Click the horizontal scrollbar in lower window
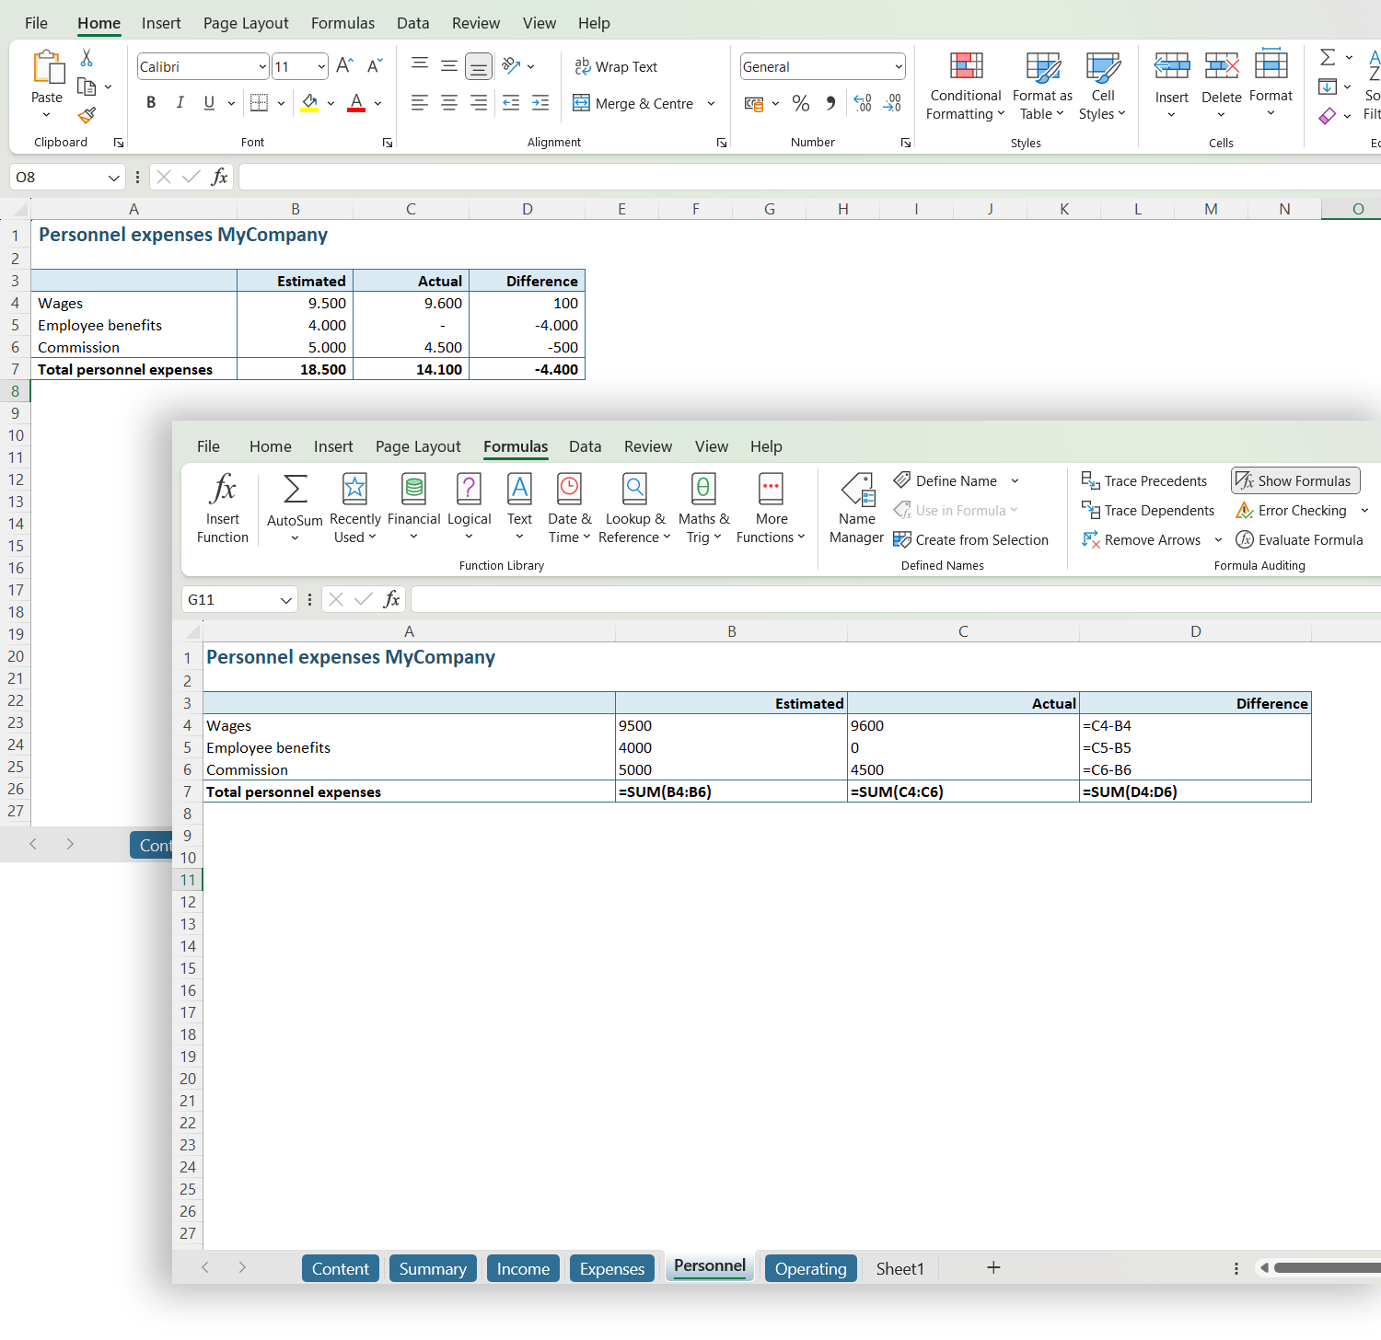This screenshot has width=1381, height=1340. coord(1327,1267)
